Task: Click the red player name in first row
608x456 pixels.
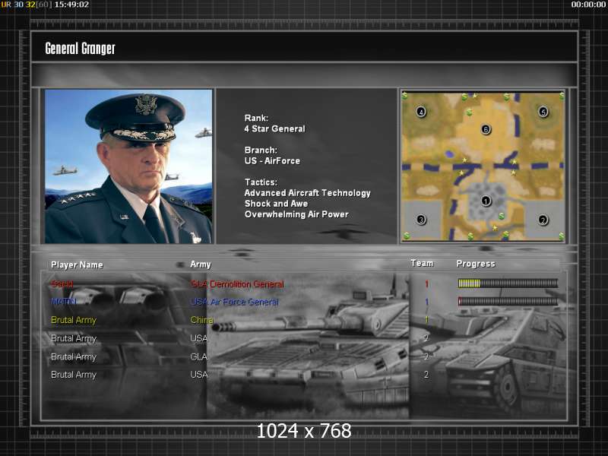Action: pyautogui.click(x=62, y=283)
